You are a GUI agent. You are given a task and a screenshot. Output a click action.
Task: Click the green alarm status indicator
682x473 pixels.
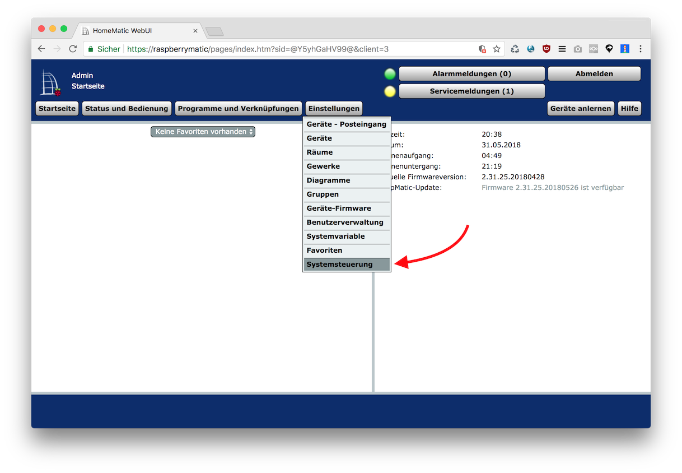click(x=390, y=74)
